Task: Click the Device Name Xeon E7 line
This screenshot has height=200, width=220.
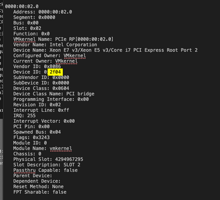Action: point(106,50)
